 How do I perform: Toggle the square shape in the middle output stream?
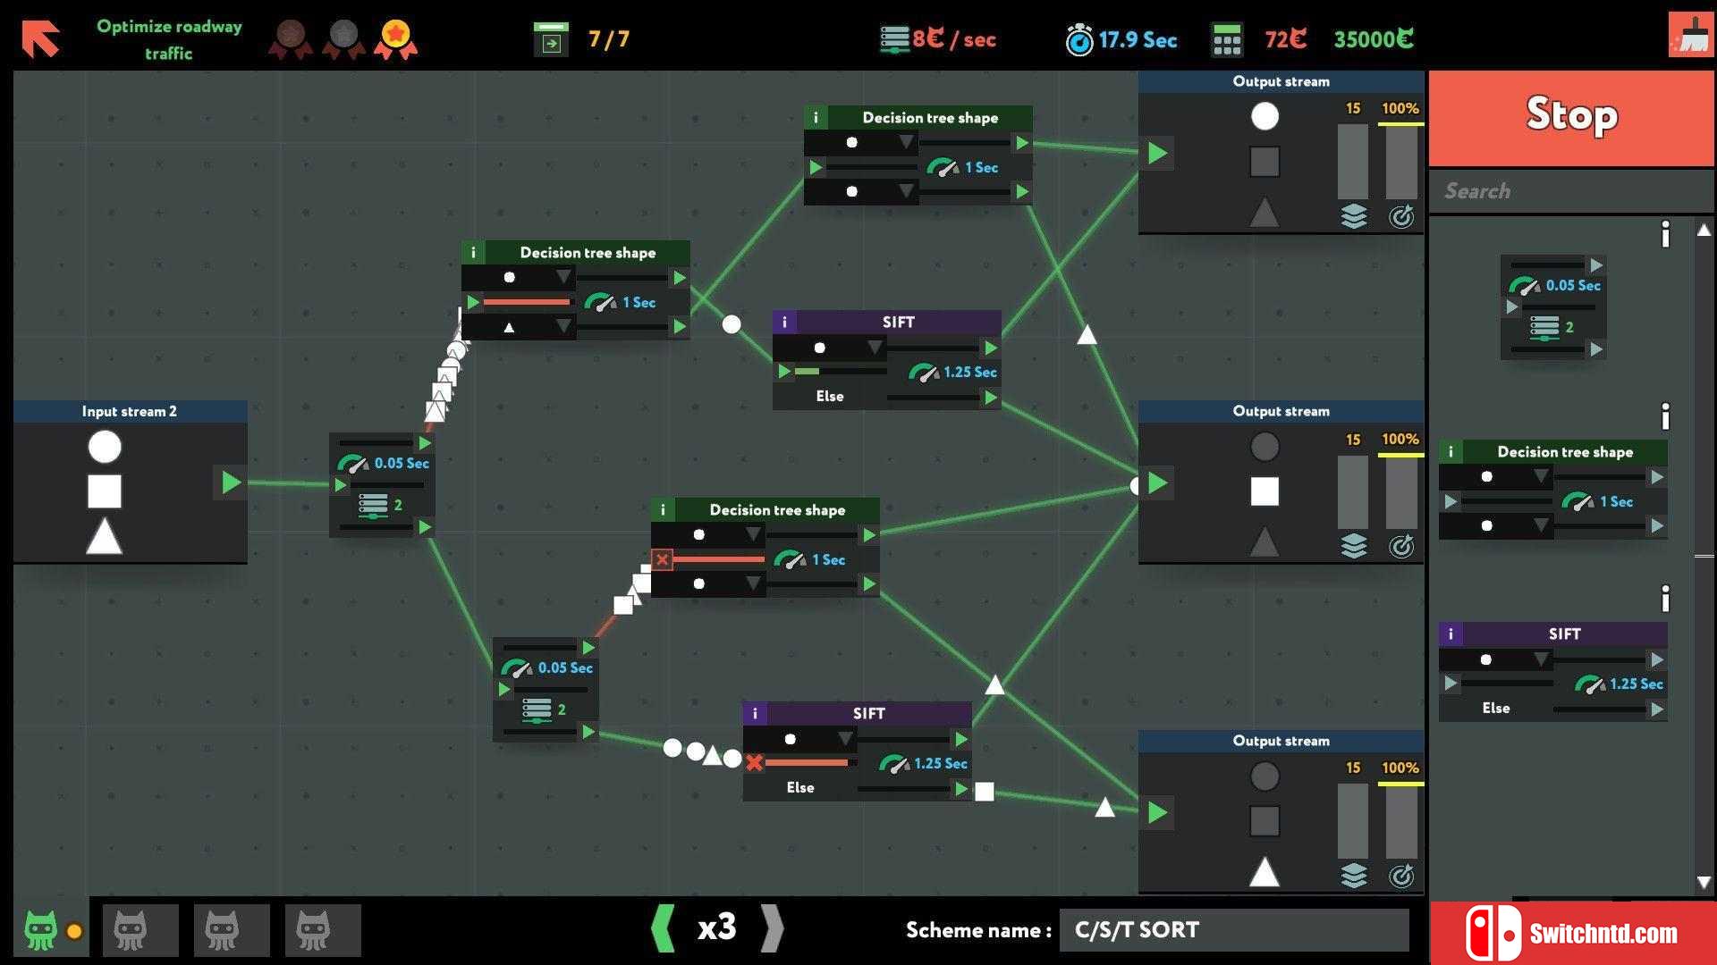[1264, 491]
